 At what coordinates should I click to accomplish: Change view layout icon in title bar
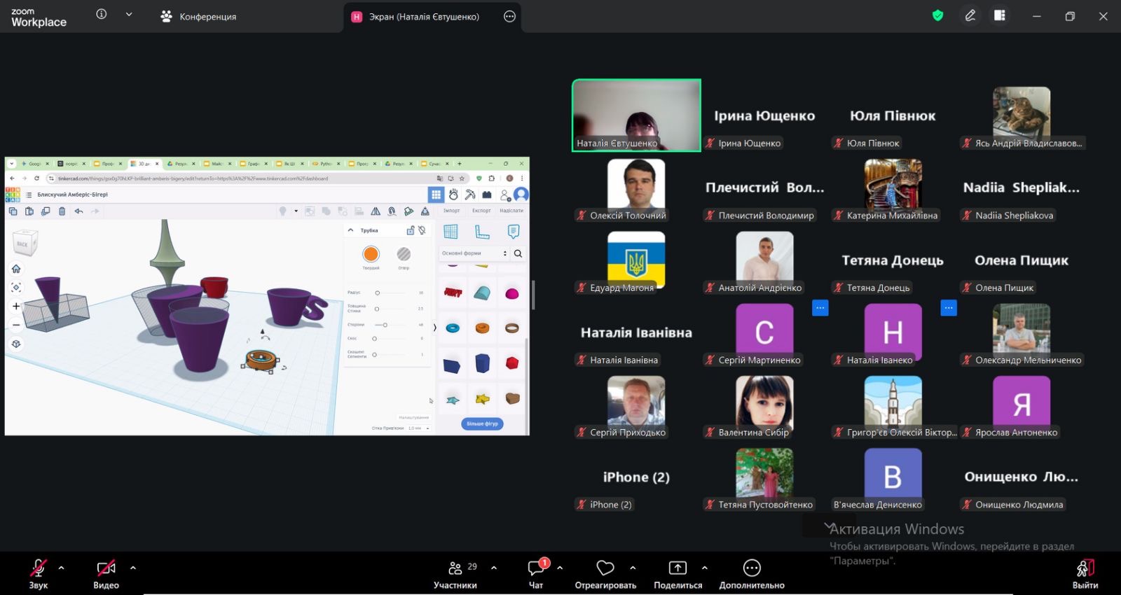1000,15
